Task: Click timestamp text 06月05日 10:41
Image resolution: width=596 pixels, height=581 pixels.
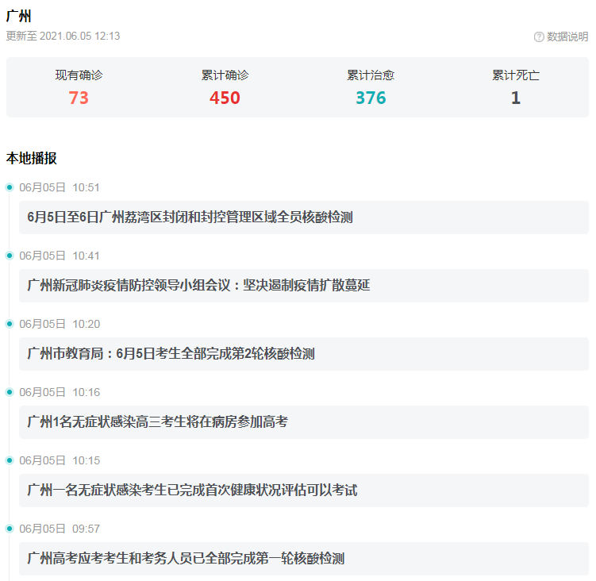Action: click(x=60, y=256)
